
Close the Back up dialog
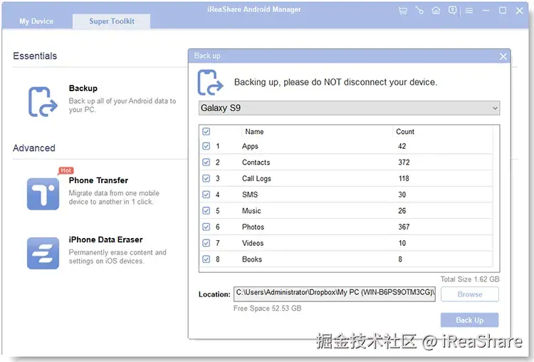[x=503, y=56]
